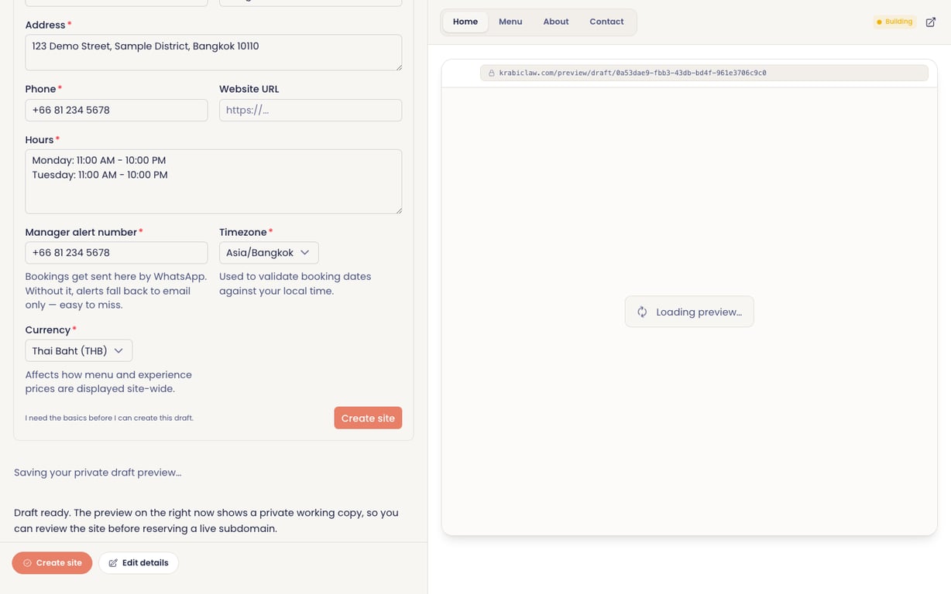This screenshot has width=951, height=594.
Task: Click "Used to validate booking dates" hint
Action: coord(295,283)
